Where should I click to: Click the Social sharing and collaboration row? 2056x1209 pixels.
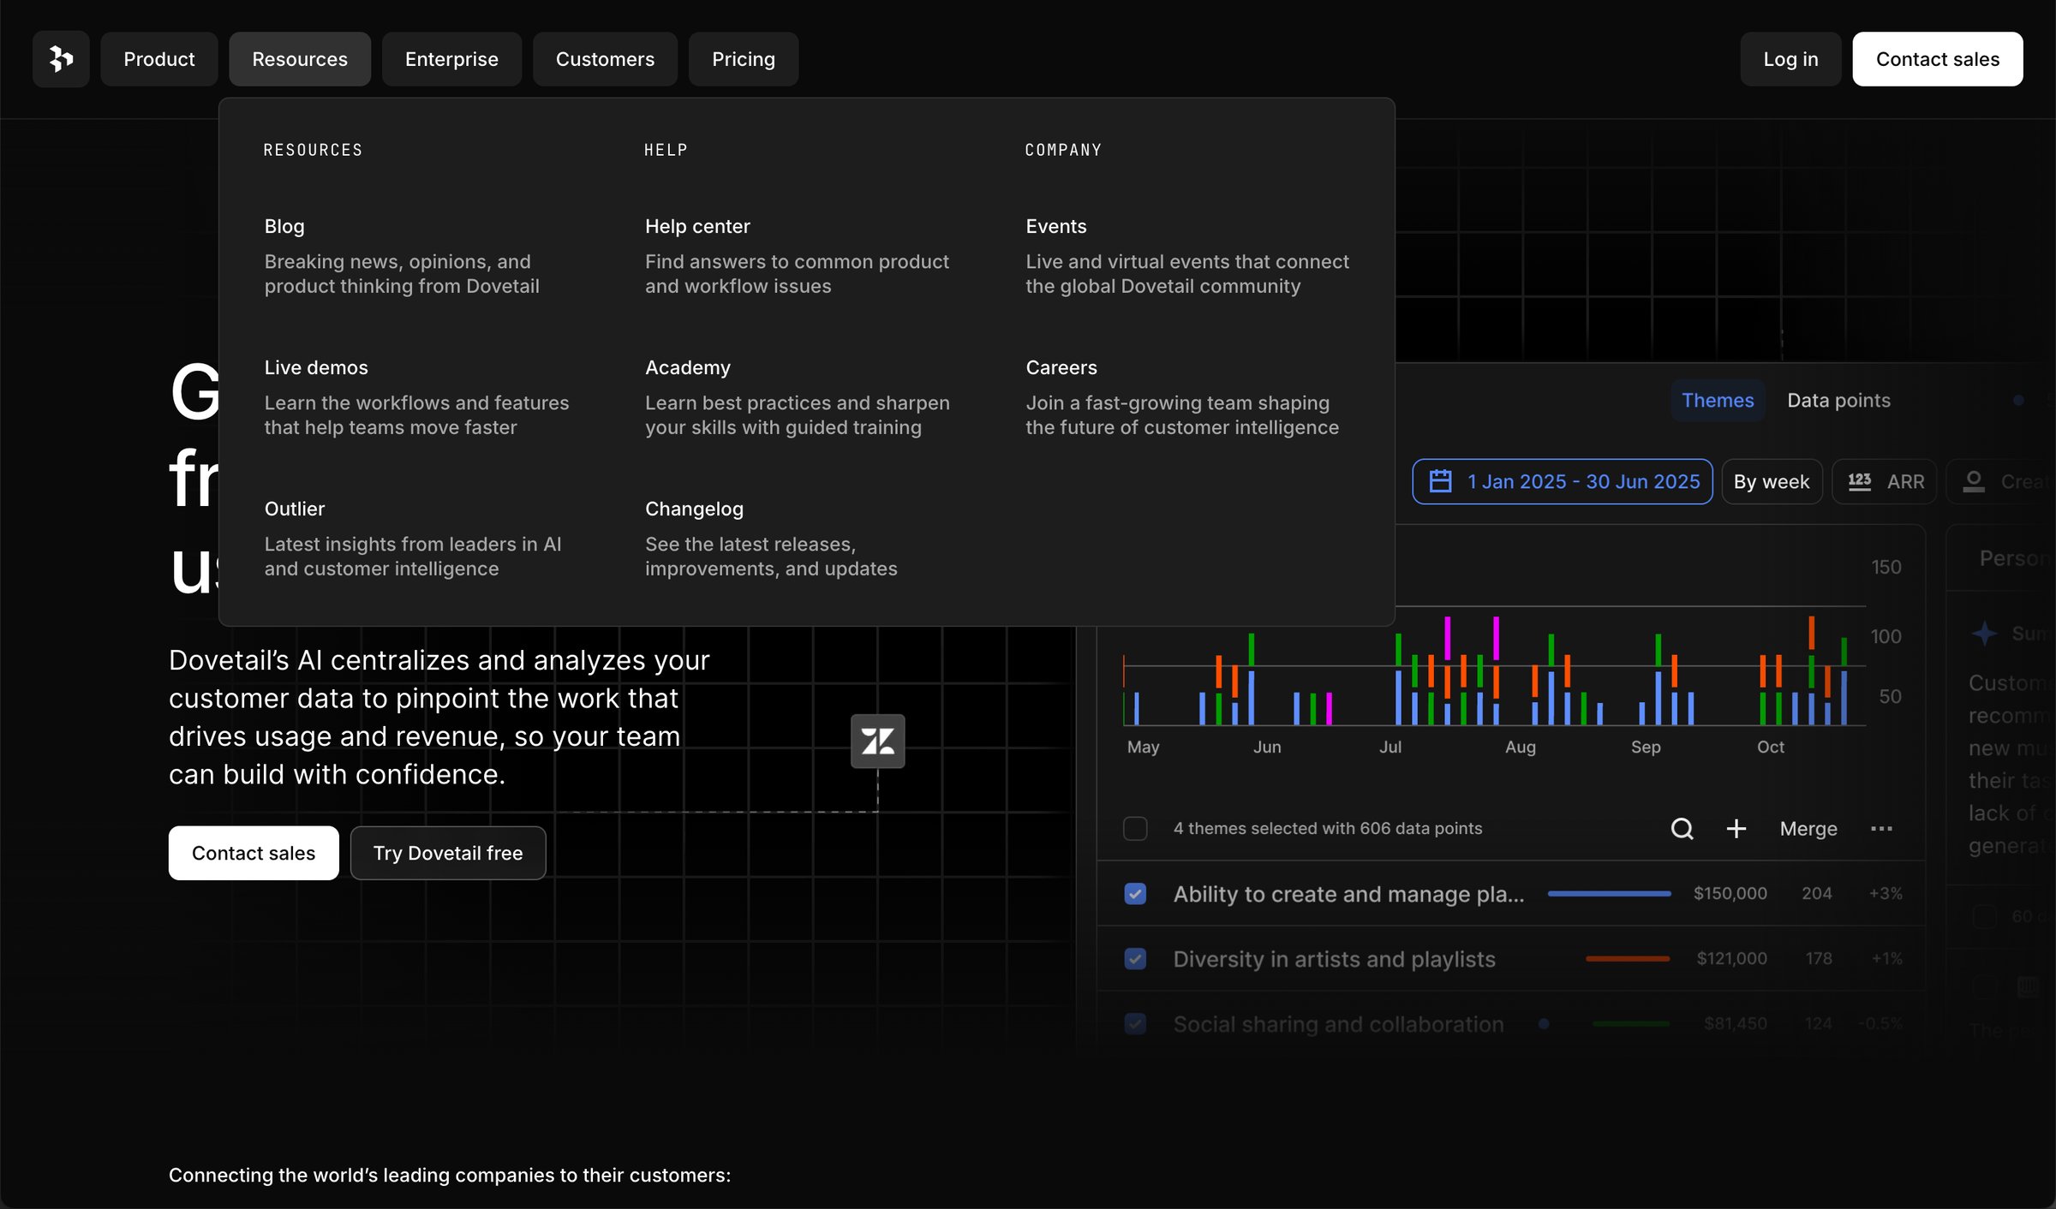click(1510, 1023)
